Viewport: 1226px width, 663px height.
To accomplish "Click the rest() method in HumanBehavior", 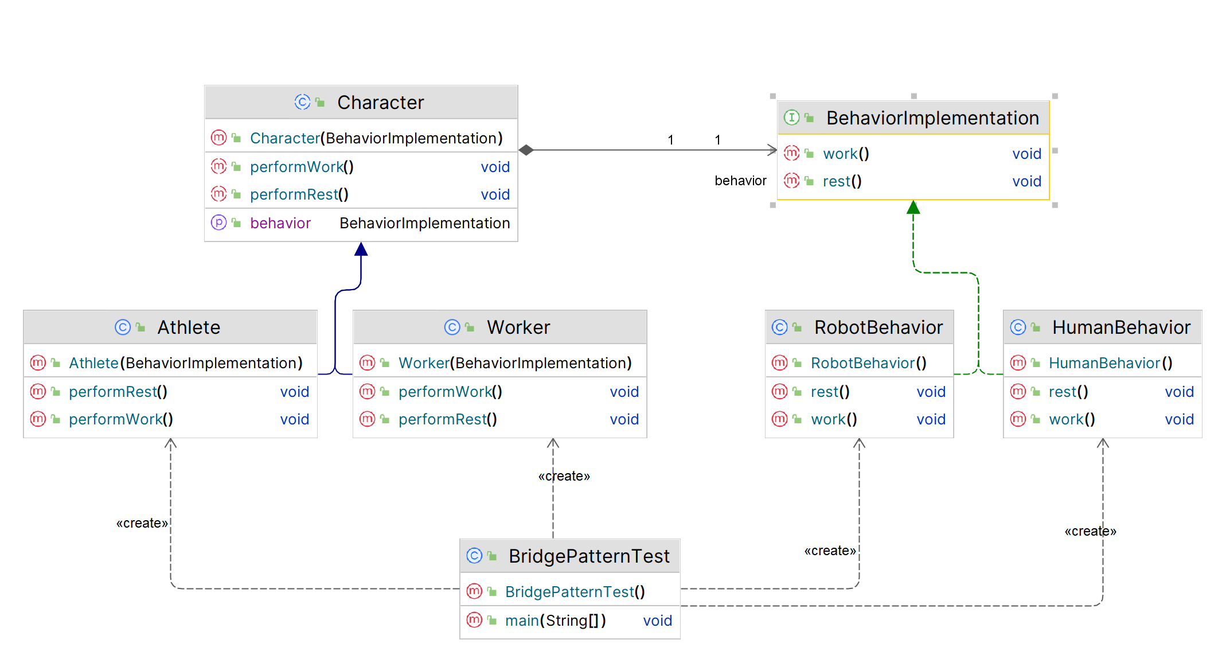I will pyautogui.click(x=1068, y=392).
